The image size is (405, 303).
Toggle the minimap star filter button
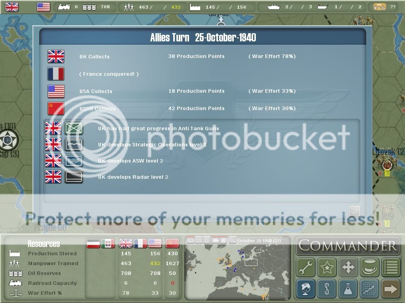click(224, 240)
